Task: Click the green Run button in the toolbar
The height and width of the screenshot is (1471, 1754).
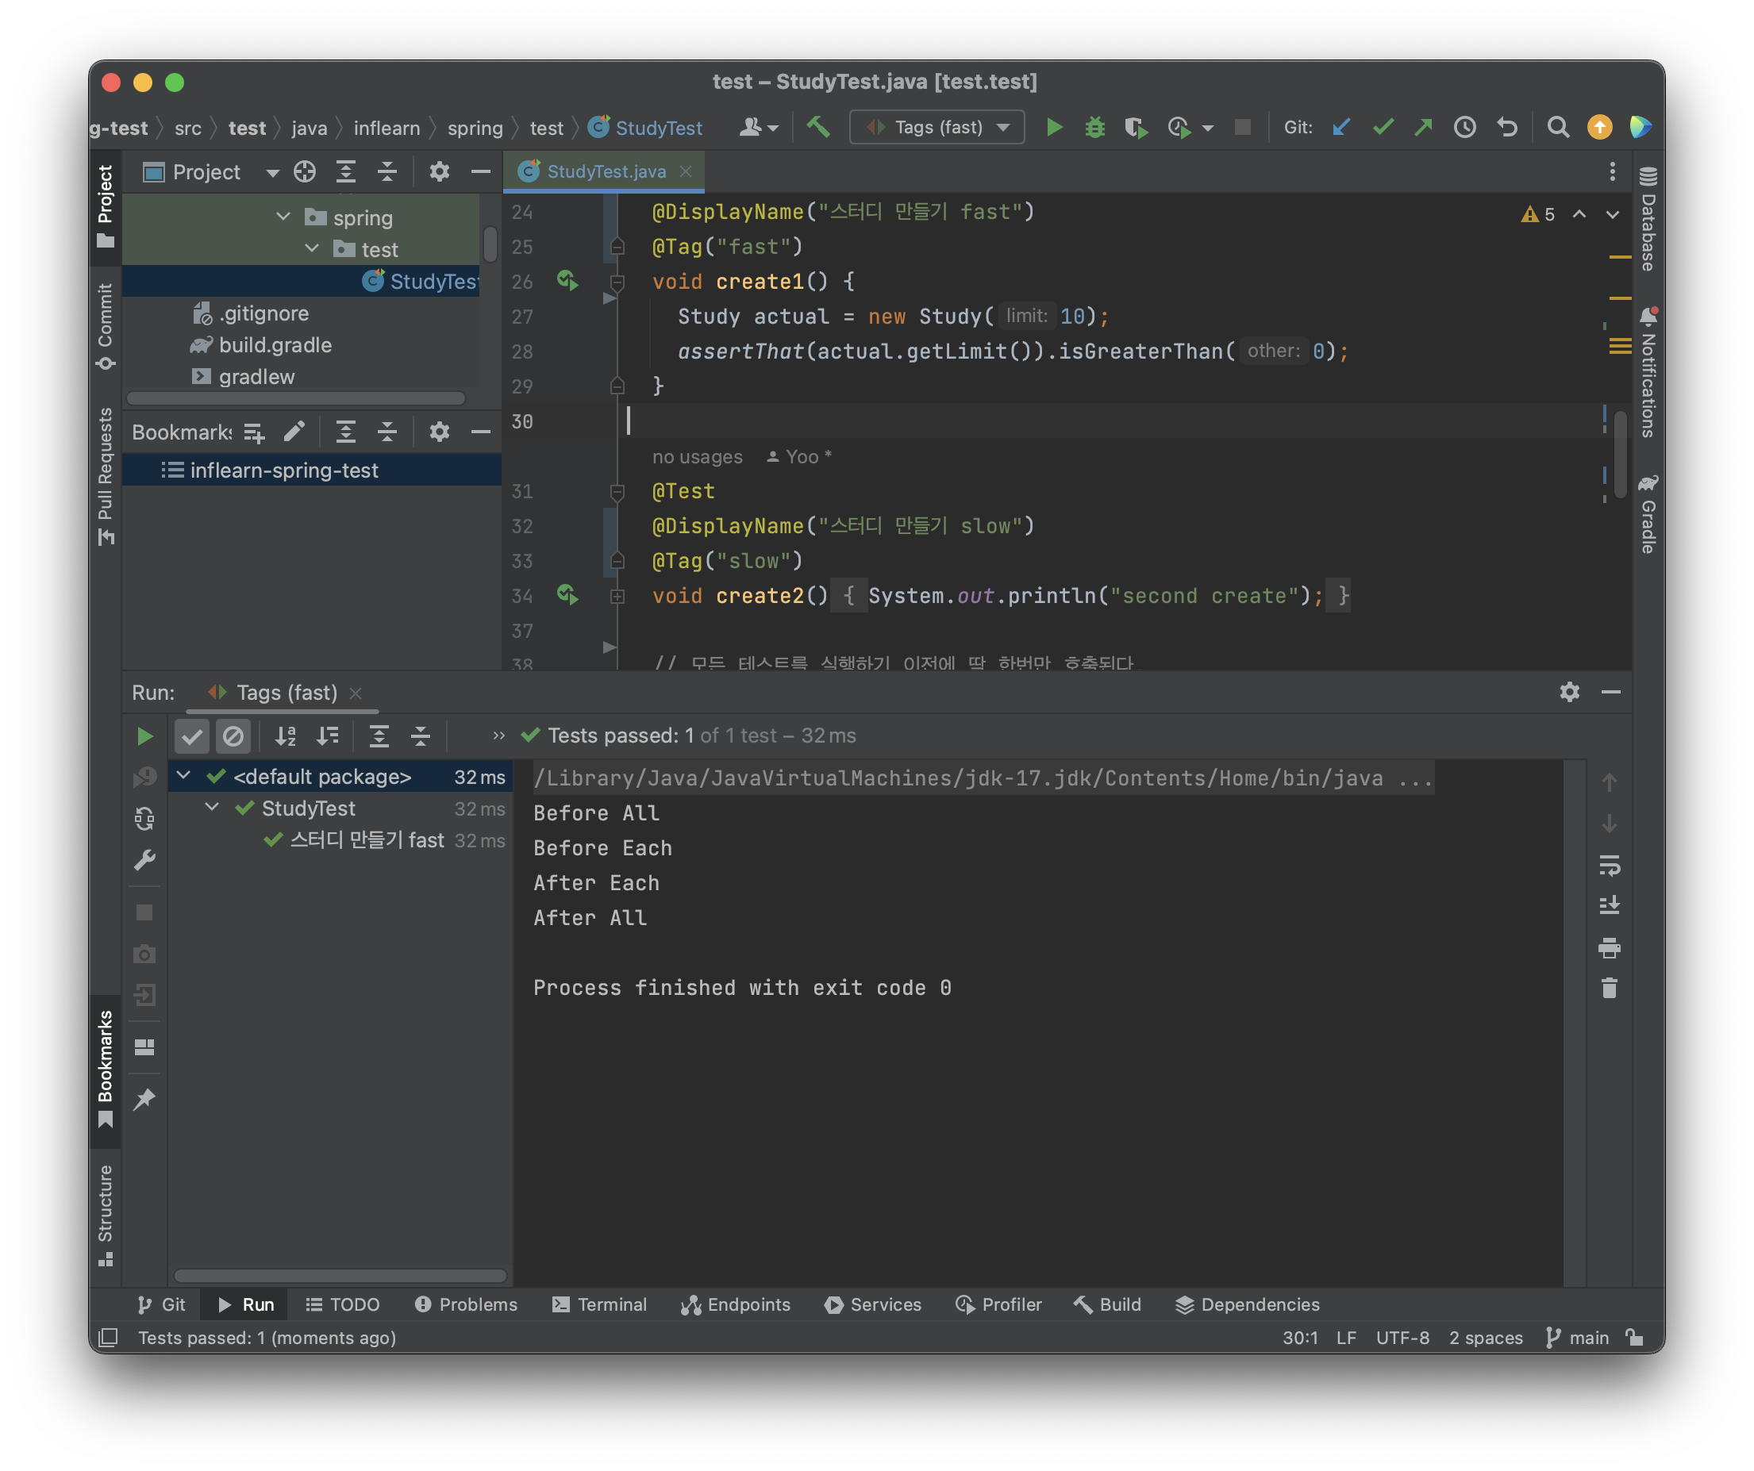Action: pos(1054,128)
